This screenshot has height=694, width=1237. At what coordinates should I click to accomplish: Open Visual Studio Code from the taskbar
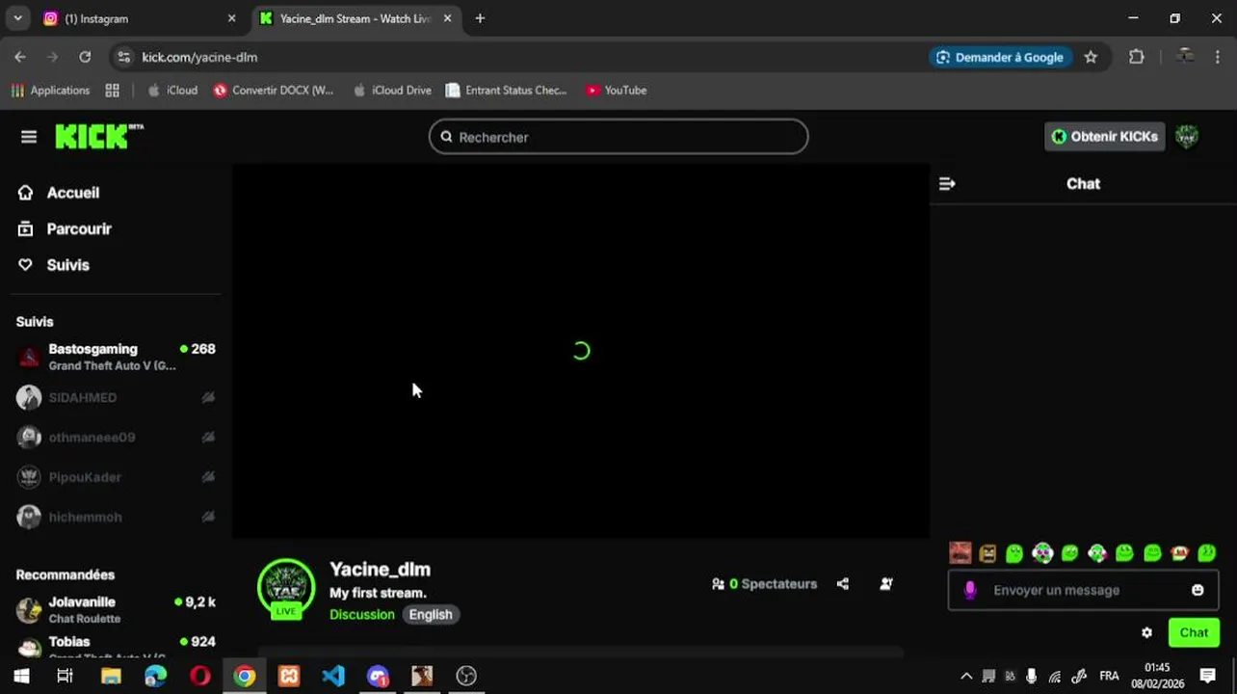[333, 676]
